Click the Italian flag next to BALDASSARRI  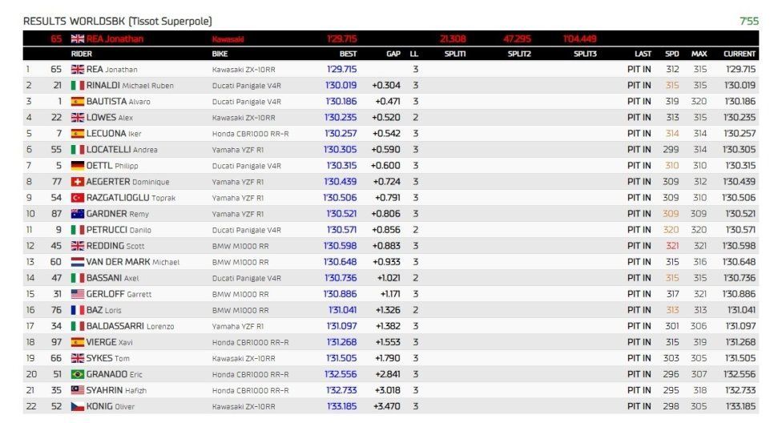tap(77, 326)
